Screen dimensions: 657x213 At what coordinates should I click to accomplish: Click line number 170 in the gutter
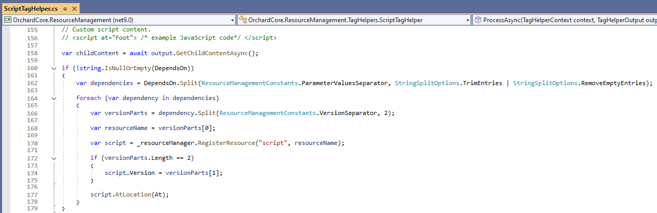[x=32, y=143]
